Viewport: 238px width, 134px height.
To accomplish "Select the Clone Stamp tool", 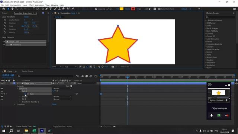I will pos(59,9).
